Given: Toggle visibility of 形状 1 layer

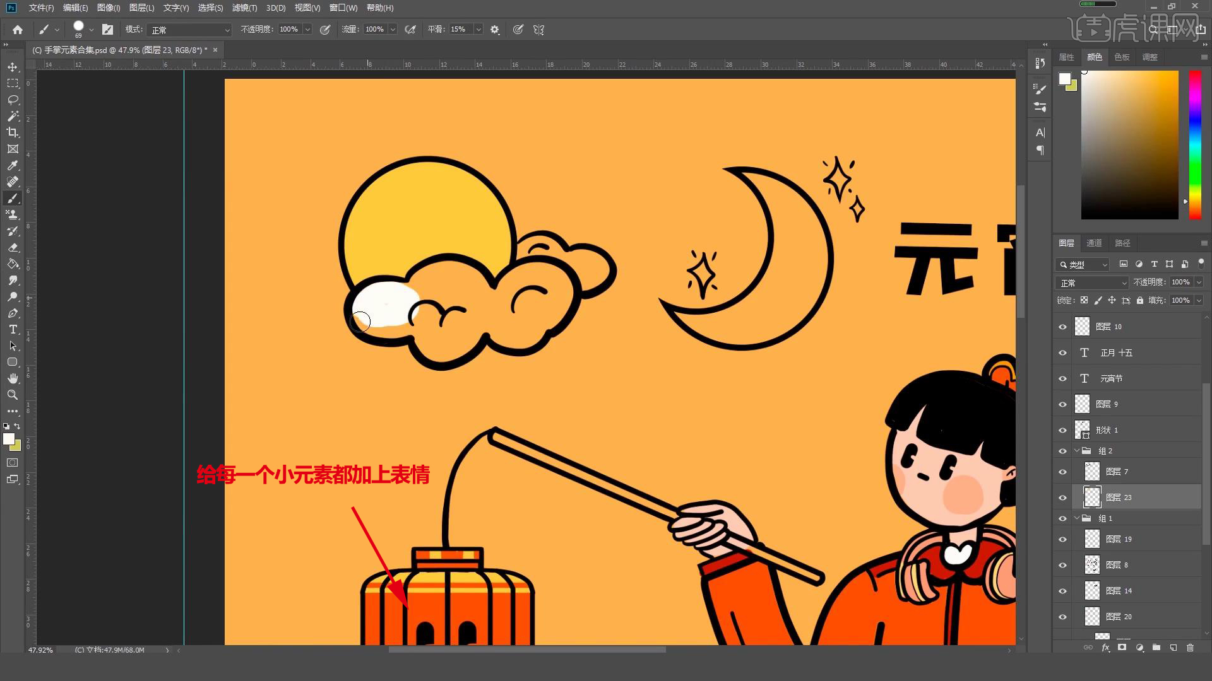Looking at the screenshot, I should 1063,430.
